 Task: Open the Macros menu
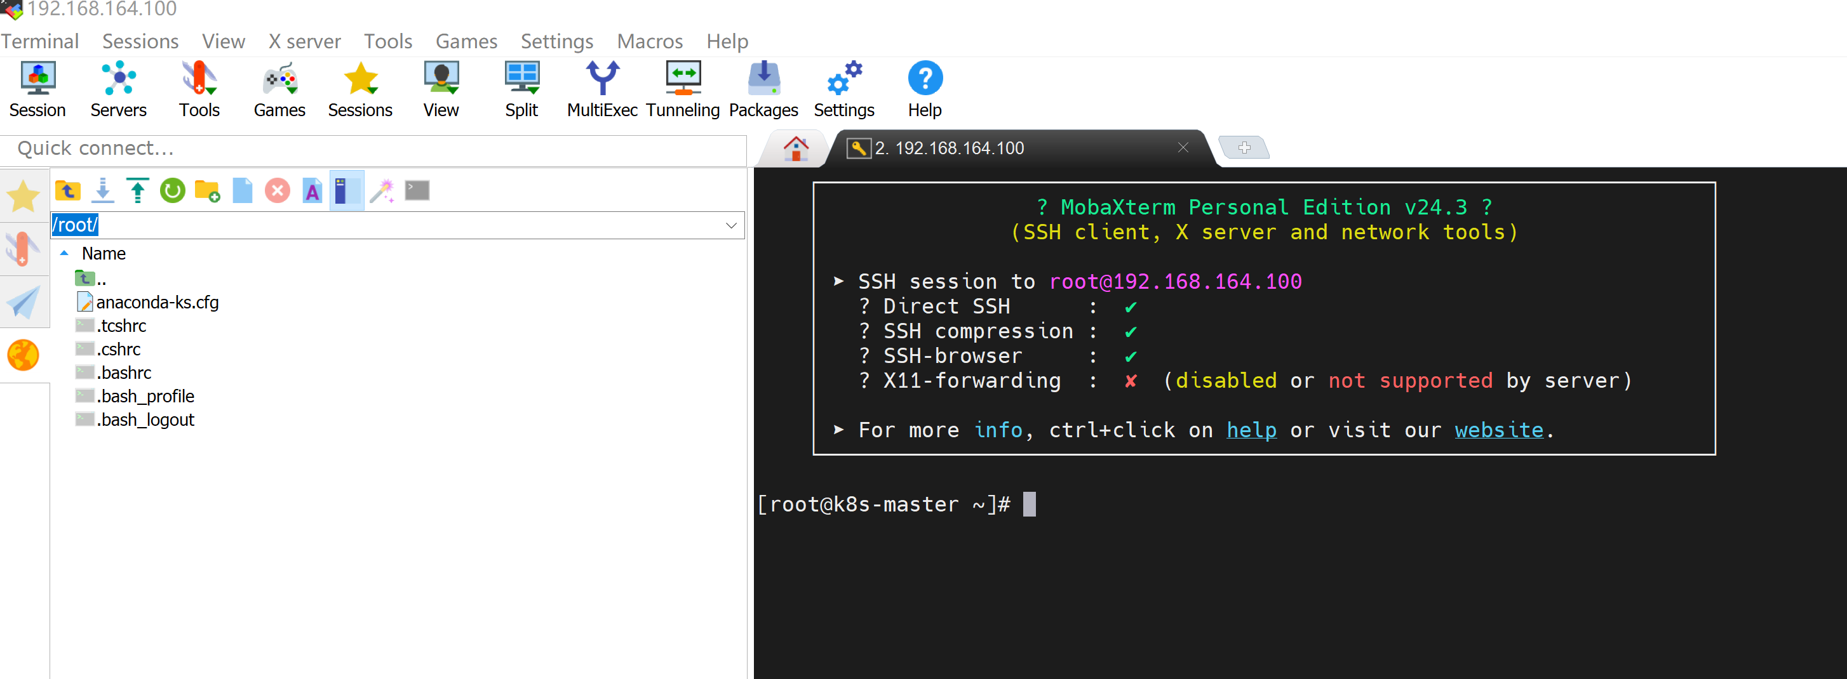click(650, 41)
